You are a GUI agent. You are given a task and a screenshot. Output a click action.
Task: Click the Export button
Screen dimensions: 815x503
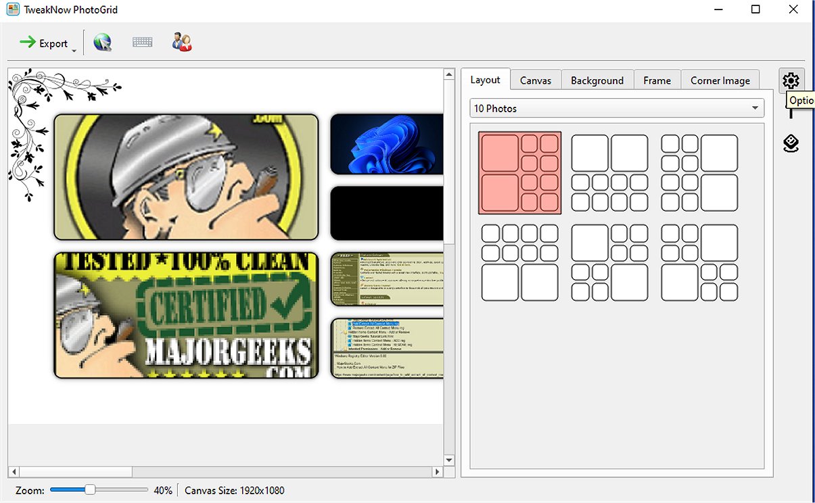[x=43, y=43]
